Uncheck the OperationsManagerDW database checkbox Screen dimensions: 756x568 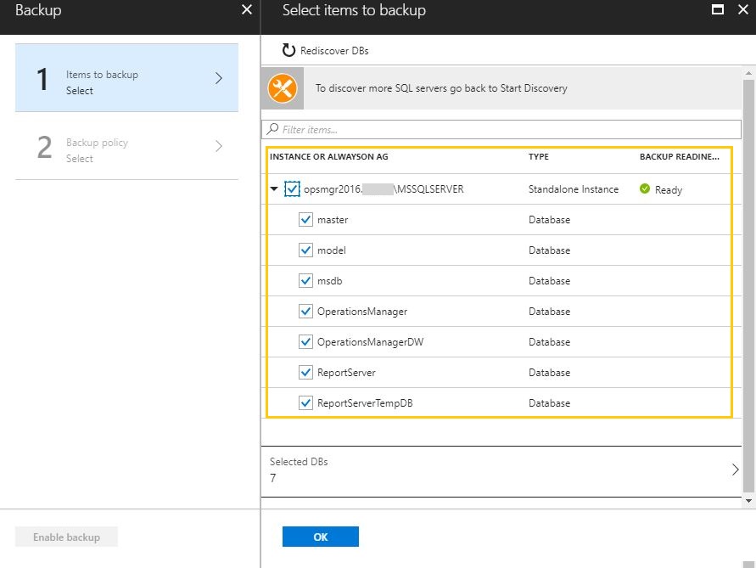pyautogui.click(x=305, y=341)
